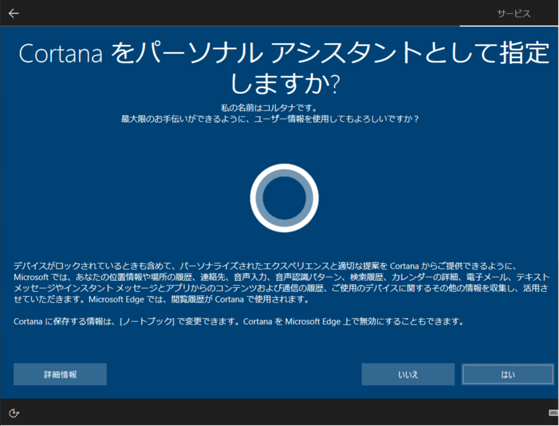Click the text 私の名前はコルタナです。
559x426 pixels.
[269, 108]
